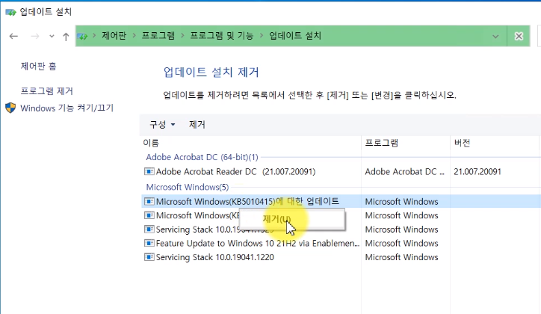
Task: Open 제어판 홈 link
Action: (x=38, y=66)
